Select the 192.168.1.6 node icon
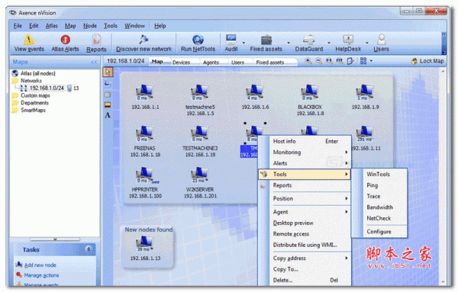The width and height of the screenshot is (458, 292). 255,92
